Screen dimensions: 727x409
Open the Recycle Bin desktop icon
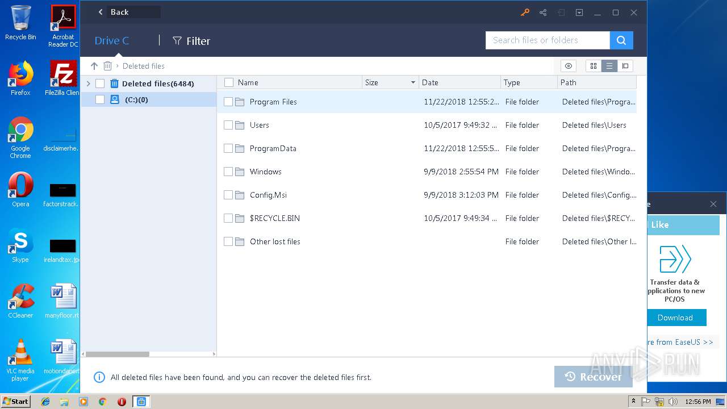coord(20,23)
